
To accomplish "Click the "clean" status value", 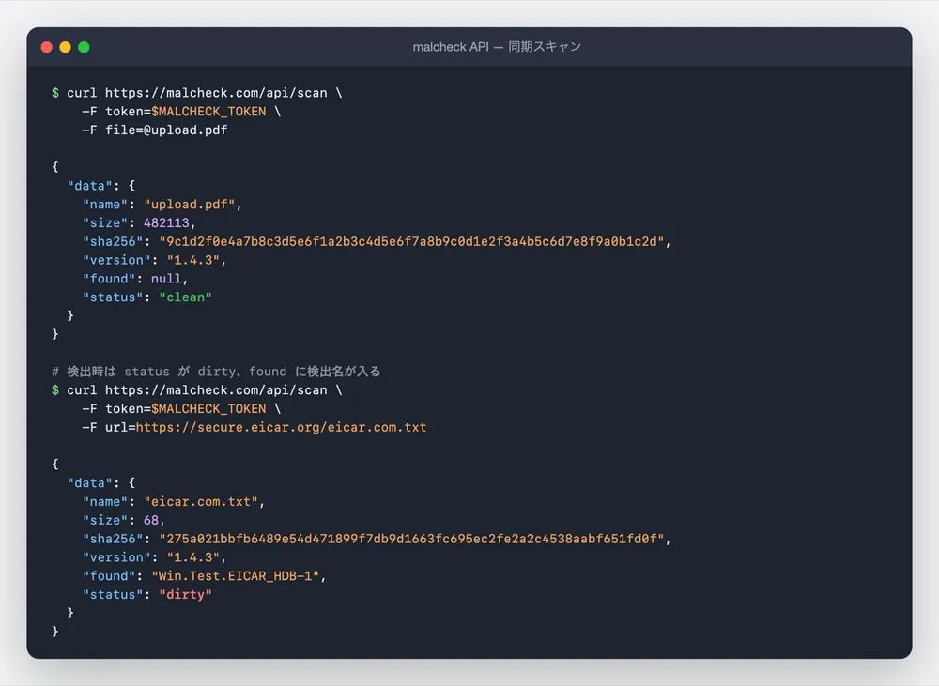I will click(x=186, y=297).
